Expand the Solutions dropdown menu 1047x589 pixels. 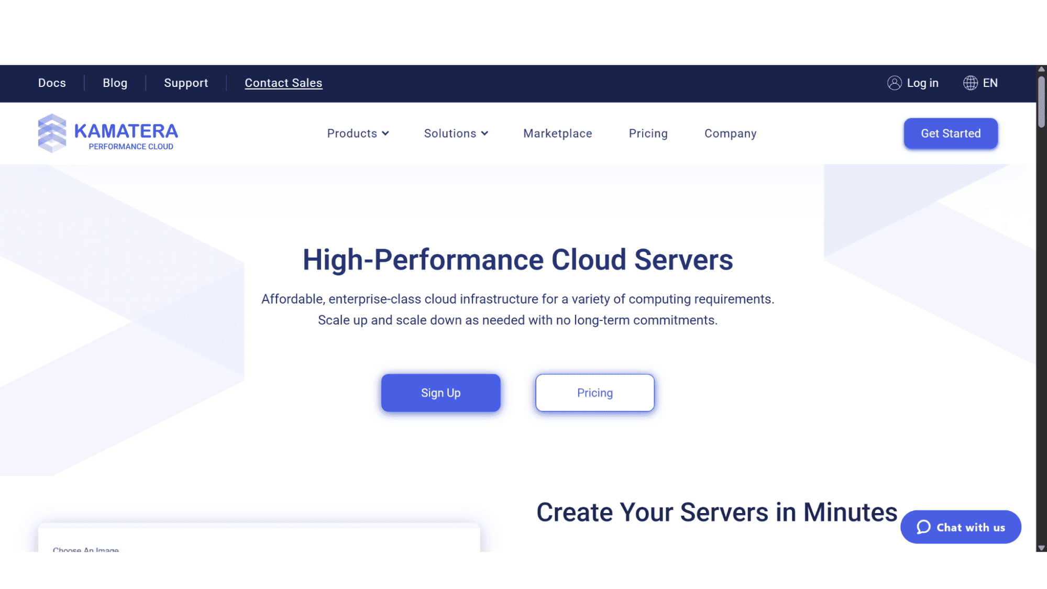pyautogui.click(x=456, y=134)
